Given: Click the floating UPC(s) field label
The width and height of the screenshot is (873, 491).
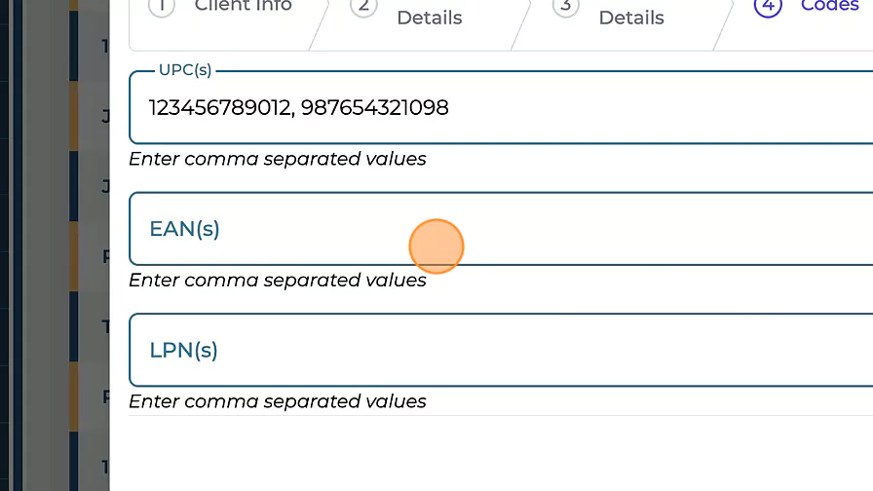Looking at the screenshot, I should (185, 70).
